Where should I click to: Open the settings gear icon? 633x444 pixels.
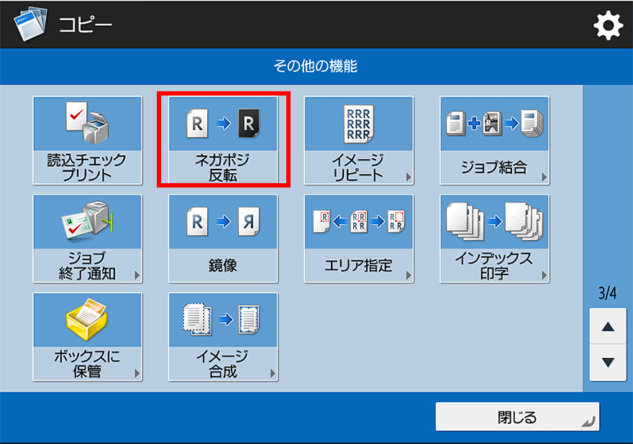click(607, 27)
